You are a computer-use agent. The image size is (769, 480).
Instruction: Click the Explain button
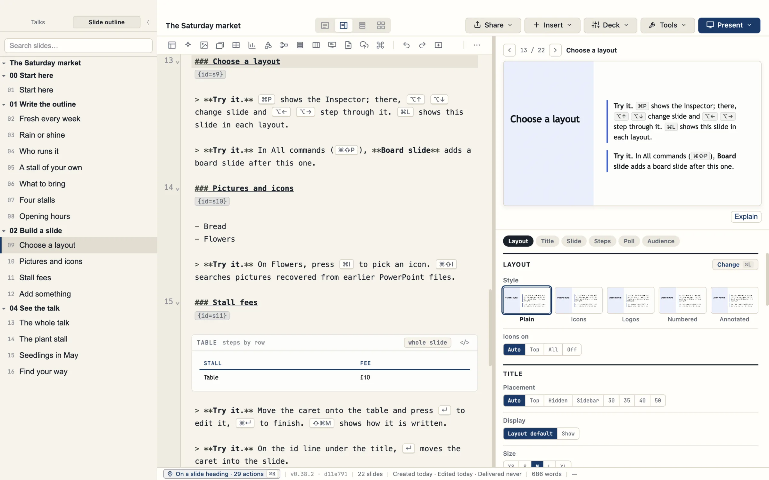[x=746, y=217]
